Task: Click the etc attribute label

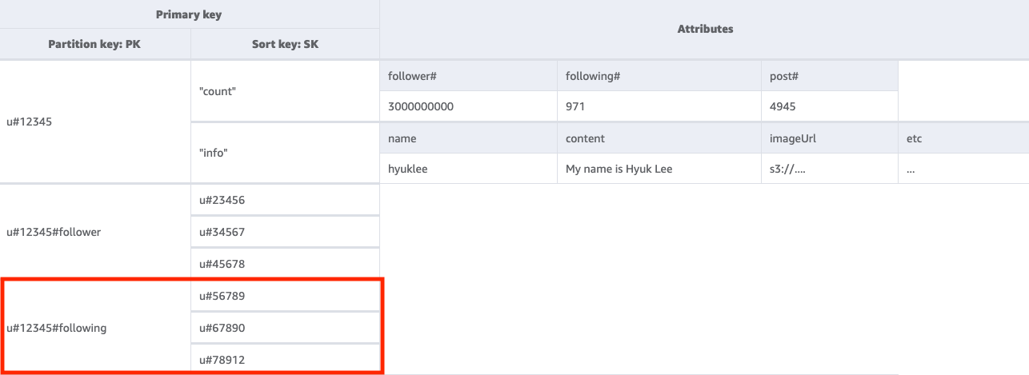Action: coord(914,138)
